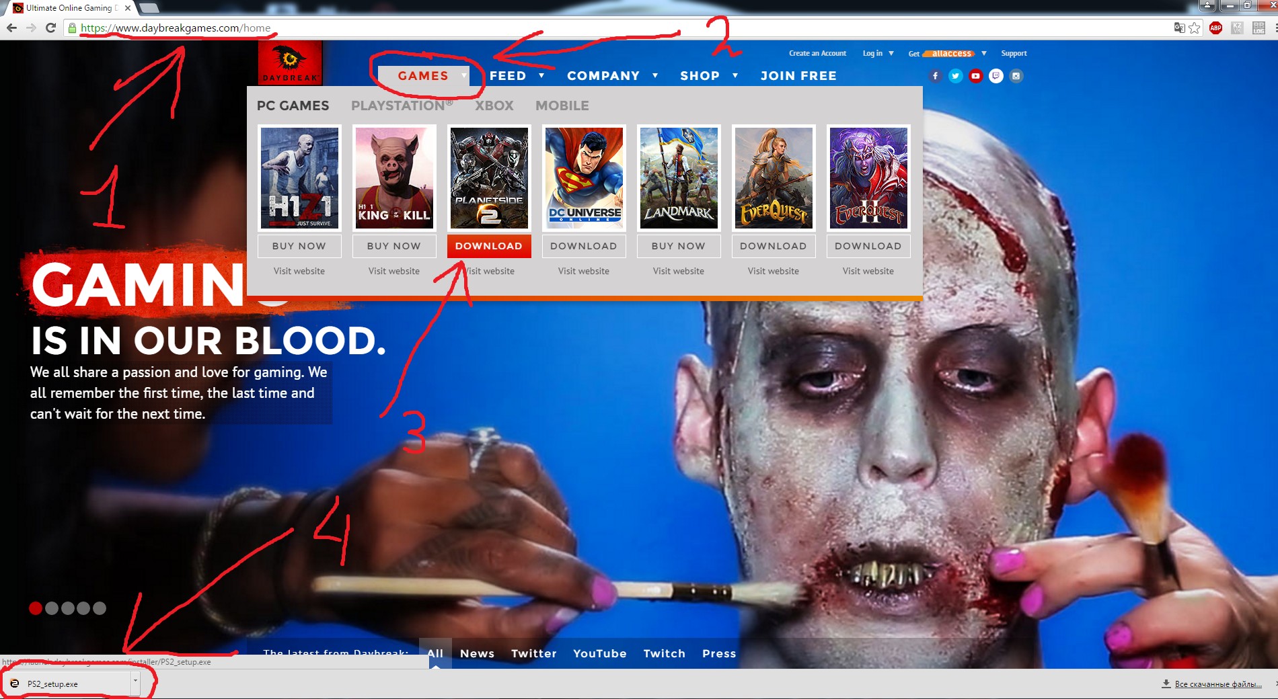The width and height of the screenshot is (1278, 699).
Task: Open Daybreak's Twitch channel icon
Action: tap(996, 76)
